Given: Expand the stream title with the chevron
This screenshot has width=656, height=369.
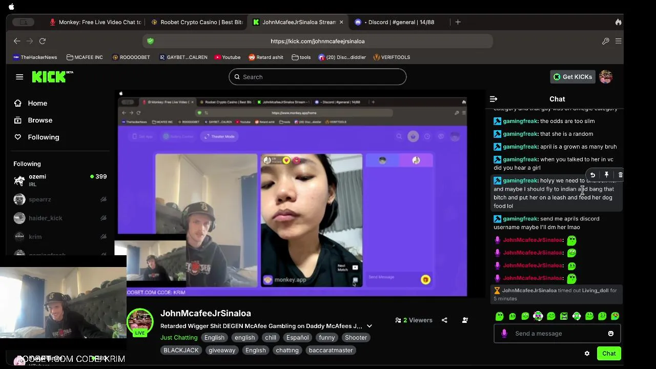Looking at the screenshot, I should 369,326.
